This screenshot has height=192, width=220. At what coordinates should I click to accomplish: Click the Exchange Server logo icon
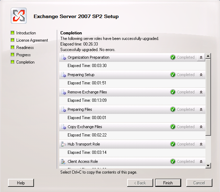click(19, 16)
